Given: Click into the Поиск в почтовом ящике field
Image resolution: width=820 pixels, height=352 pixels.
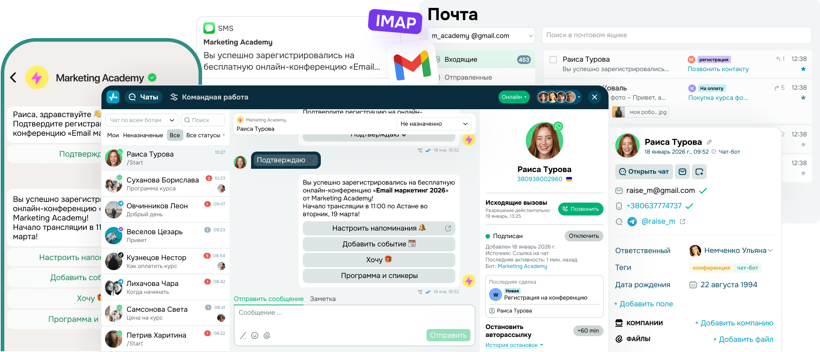Looking at the screenshot, I should [x=676, y=35].
